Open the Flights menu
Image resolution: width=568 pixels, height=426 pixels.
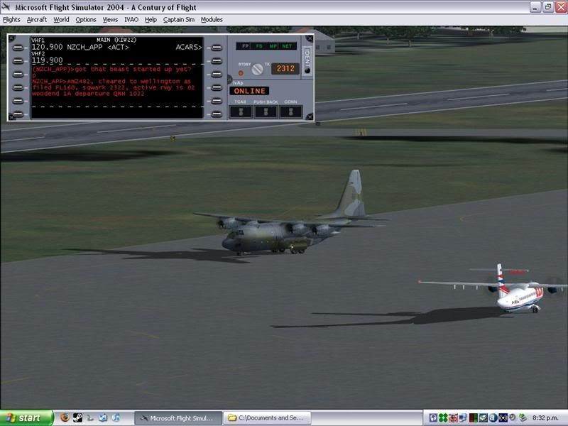(11, 20)
